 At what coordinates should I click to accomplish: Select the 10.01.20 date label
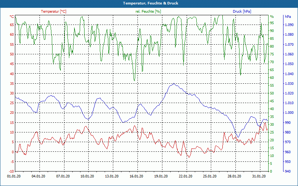(x=87, y=176)
